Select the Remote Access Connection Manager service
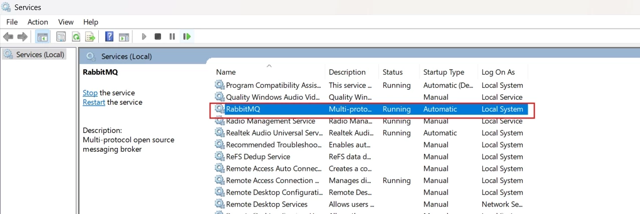The height and width of the screenshot is (214, 640). (x=273, y=180)
